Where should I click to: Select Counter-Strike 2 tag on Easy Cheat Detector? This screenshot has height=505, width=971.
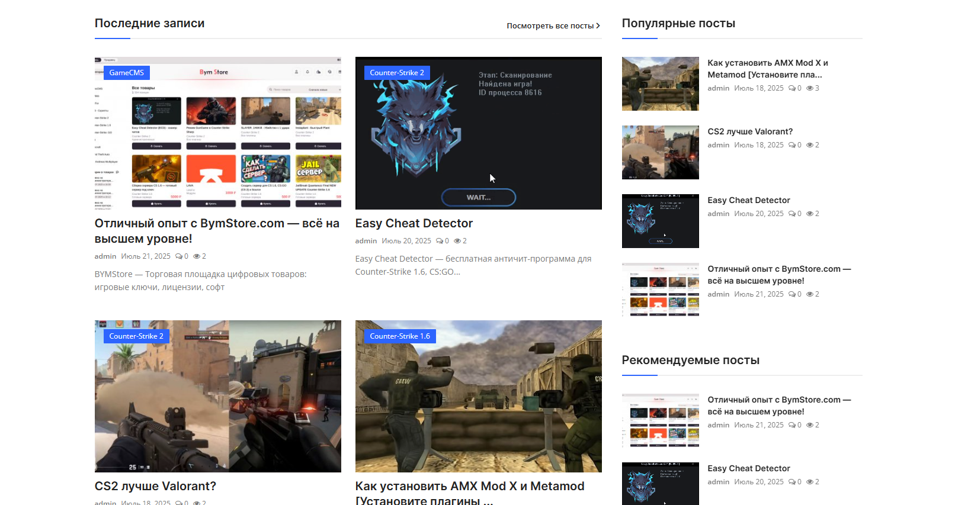[x=396, y=73]
